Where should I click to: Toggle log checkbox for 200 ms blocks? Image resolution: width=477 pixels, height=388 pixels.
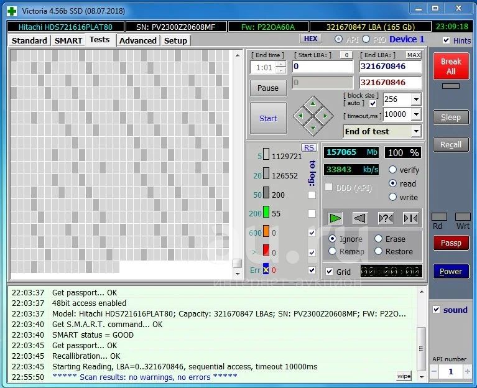pos(312,214)
